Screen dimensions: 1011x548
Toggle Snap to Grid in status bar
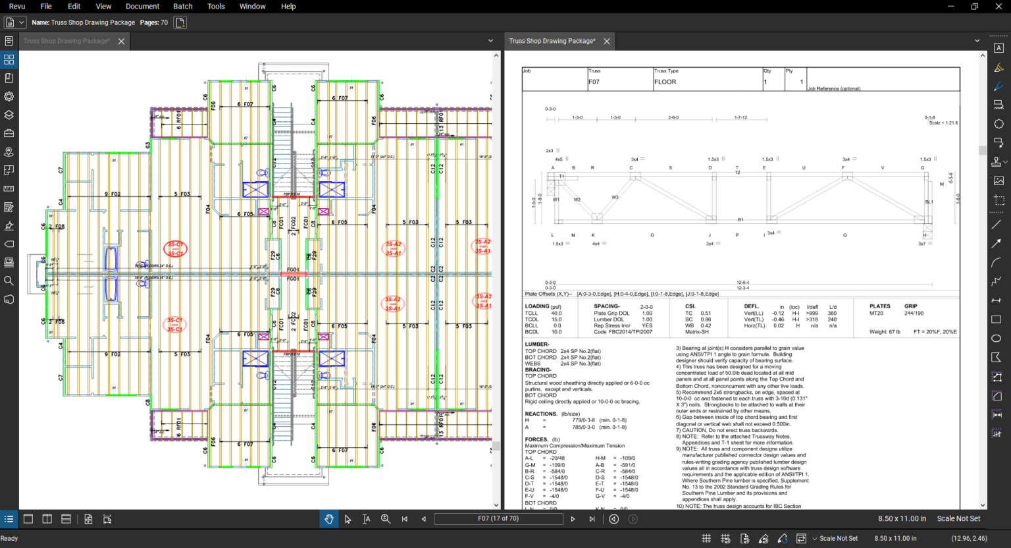click(725, 538)
